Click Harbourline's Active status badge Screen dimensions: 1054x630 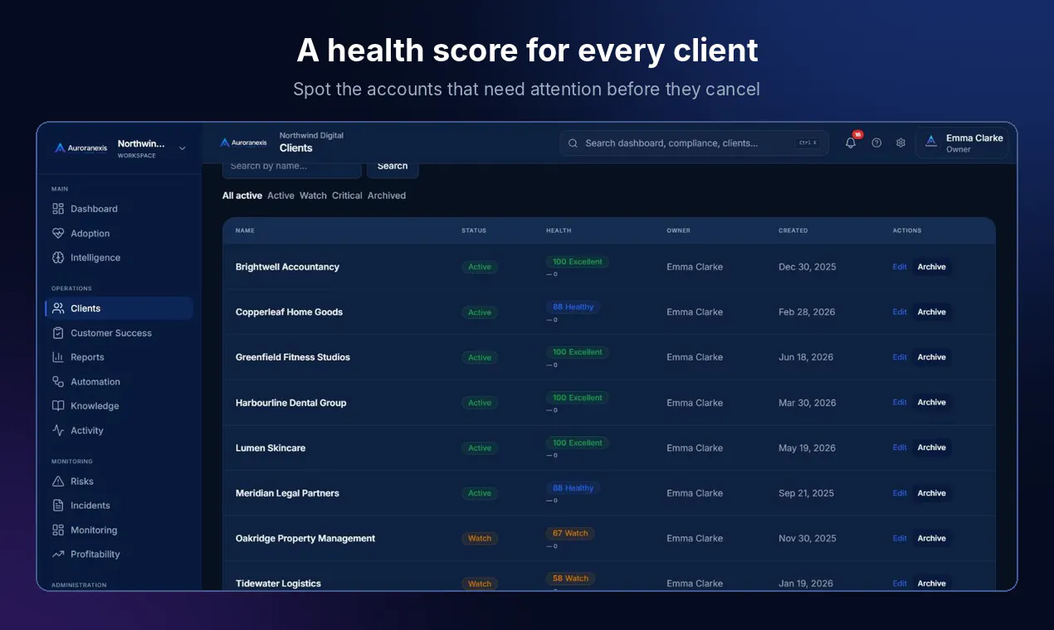480,403
